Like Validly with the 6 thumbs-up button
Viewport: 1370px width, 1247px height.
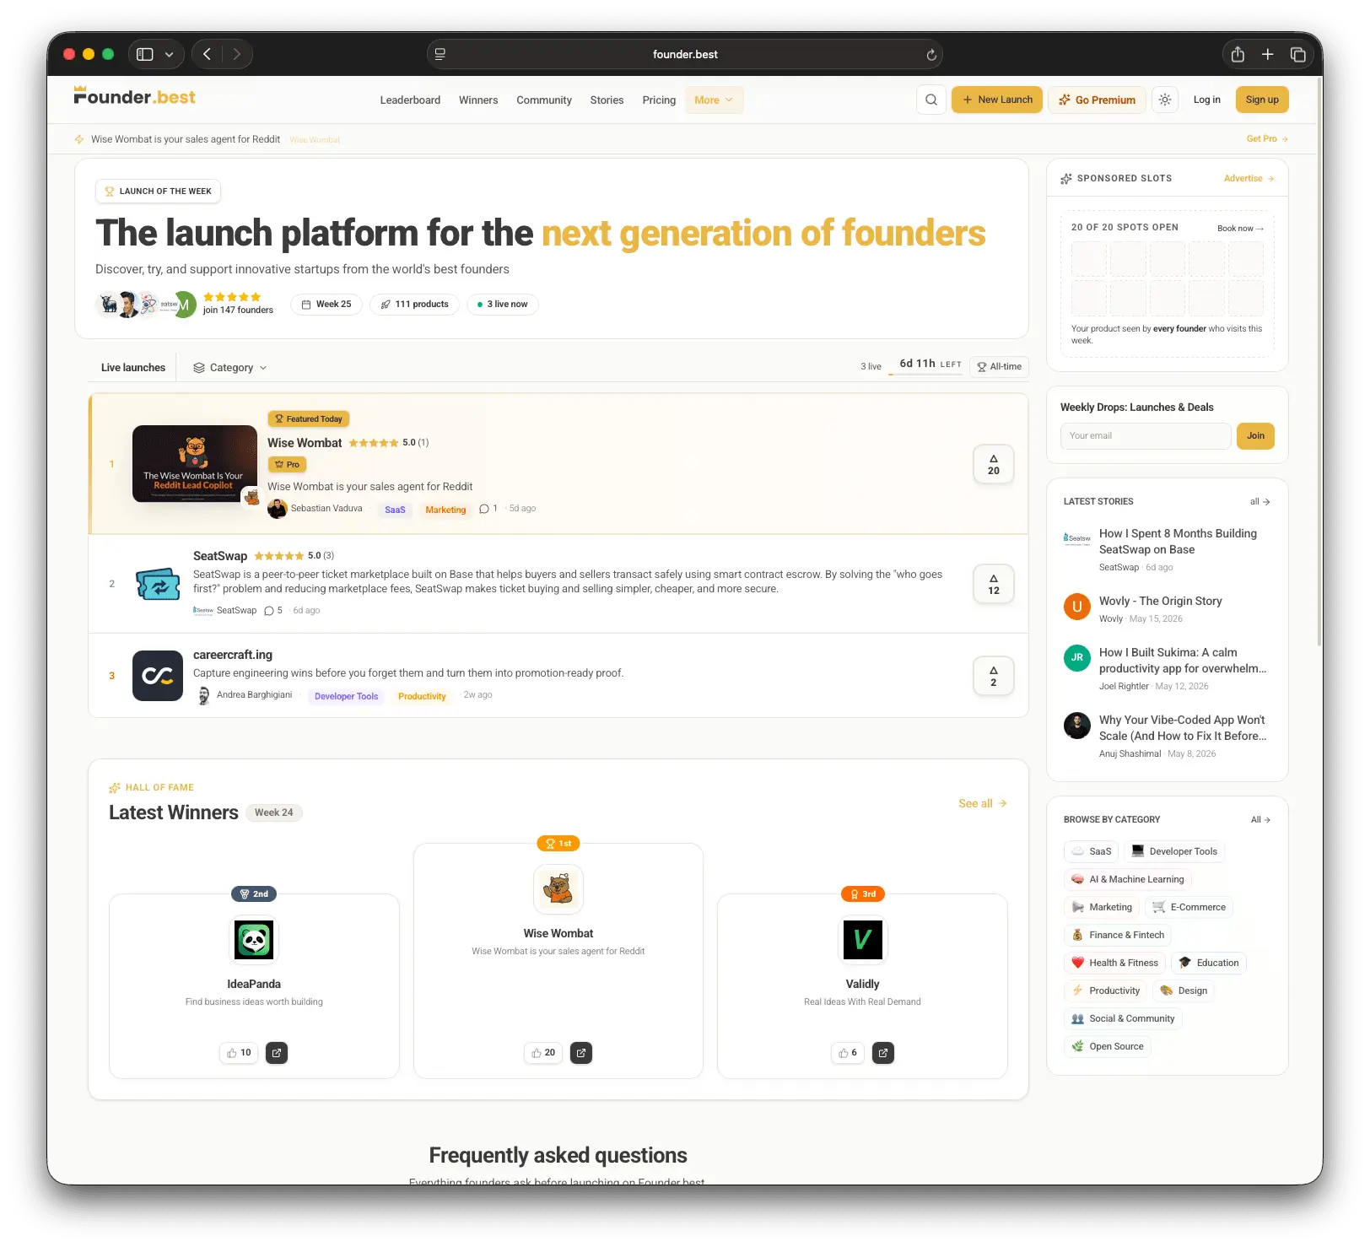coord(848,1053)
